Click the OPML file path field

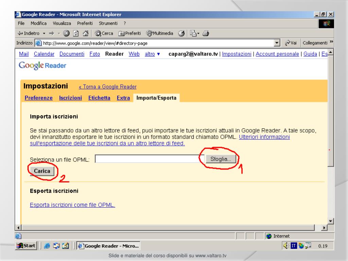[x=150, y=159]
